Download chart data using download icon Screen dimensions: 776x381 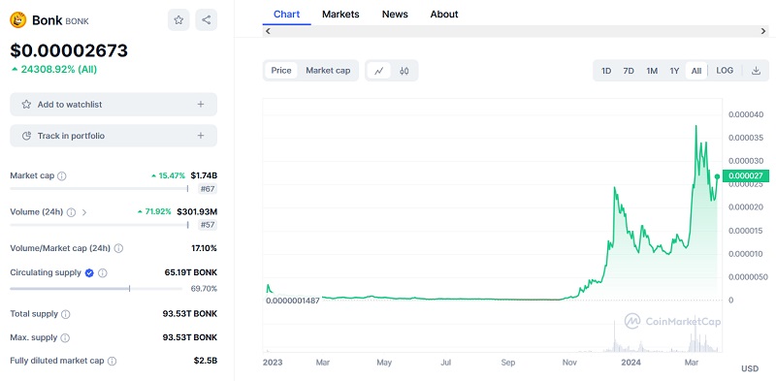[756, 71]
